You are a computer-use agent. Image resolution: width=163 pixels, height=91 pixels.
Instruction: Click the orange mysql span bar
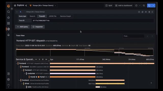pyautogui.click(x=73, y=77)
